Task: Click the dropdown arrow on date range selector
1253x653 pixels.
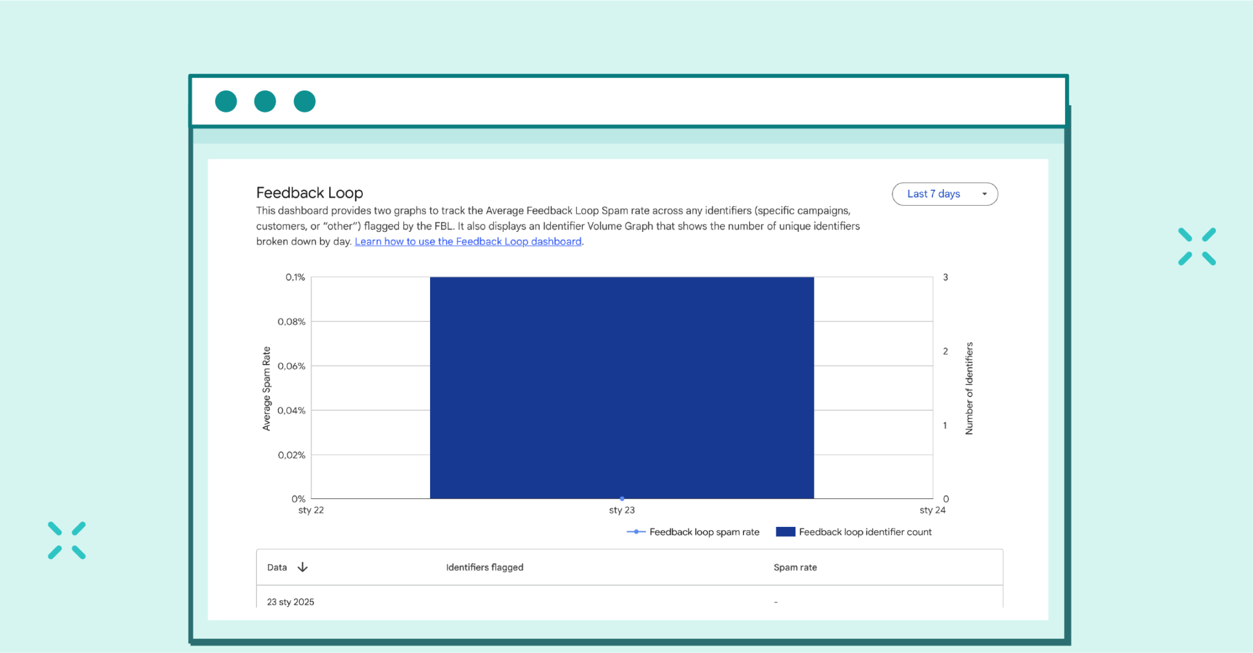Action: [x=985, y=193]
